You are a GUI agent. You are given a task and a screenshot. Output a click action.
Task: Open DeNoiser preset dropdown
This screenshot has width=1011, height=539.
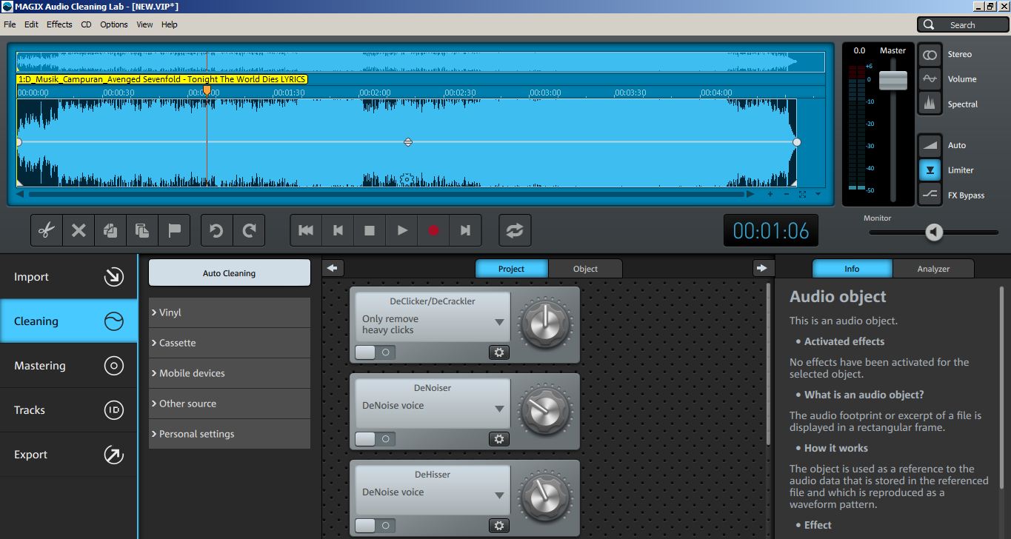click(499, 409)
